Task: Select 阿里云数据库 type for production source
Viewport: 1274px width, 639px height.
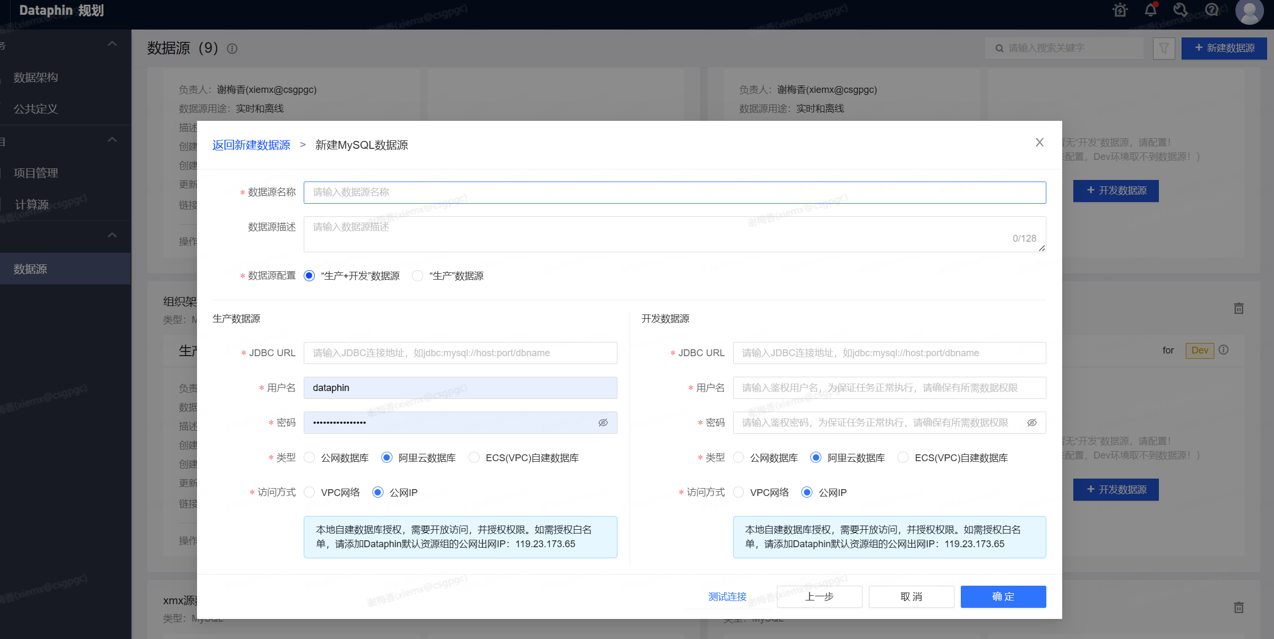Action: coord(387,457)
